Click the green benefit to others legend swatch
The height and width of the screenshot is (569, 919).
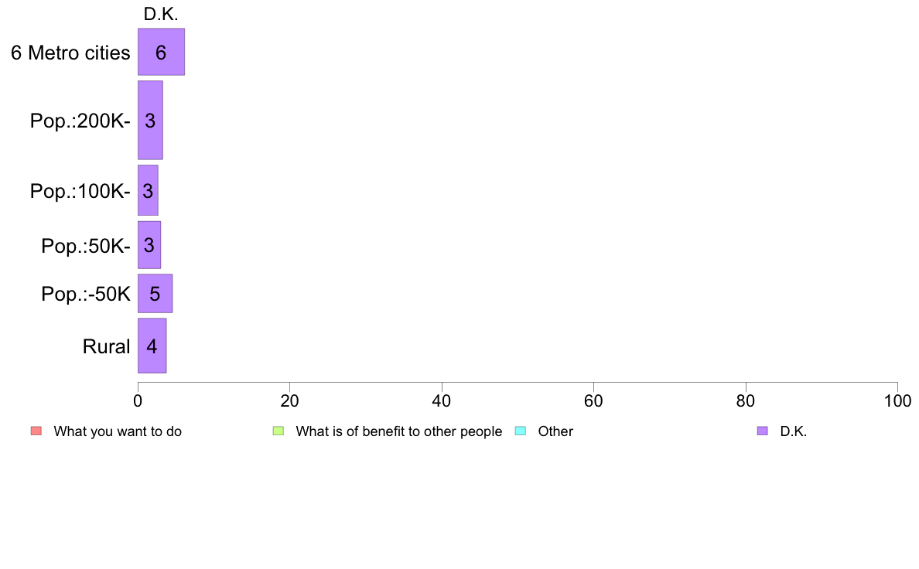278,431
